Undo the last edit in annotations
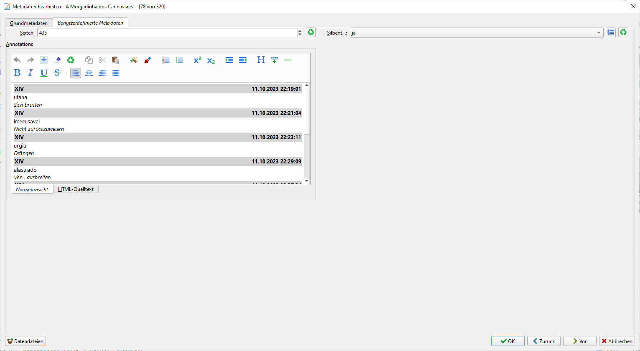 point(17,60)
